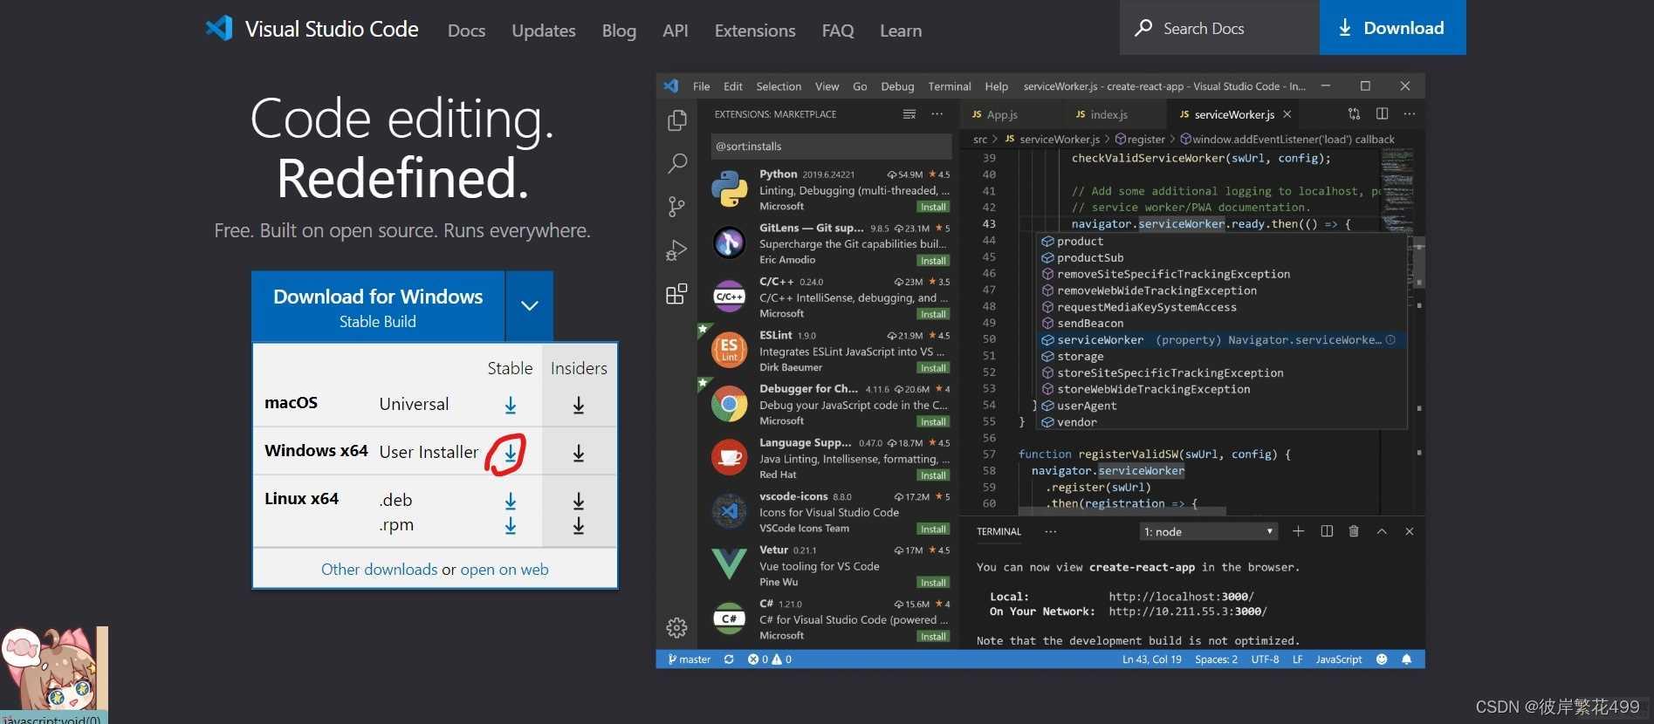Install the ESLint extension
The image size is (1654, 724).
point(933,368)
